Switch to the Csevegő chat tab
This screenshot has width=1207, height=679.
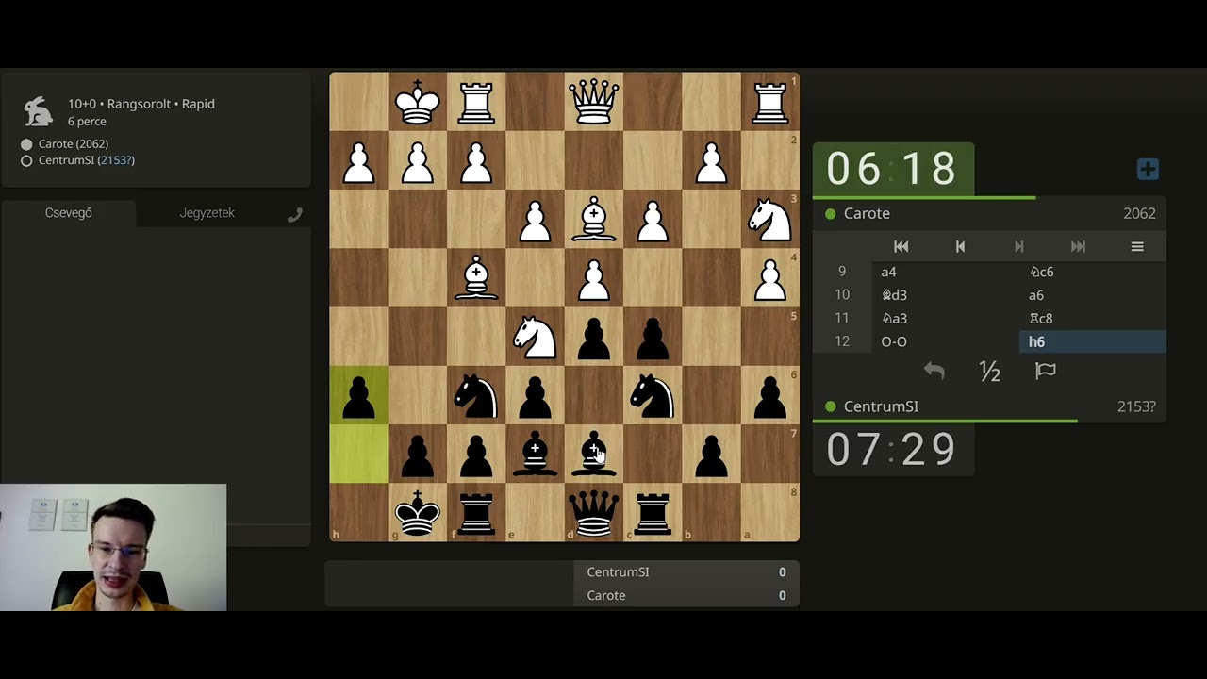tap(69, 213)
